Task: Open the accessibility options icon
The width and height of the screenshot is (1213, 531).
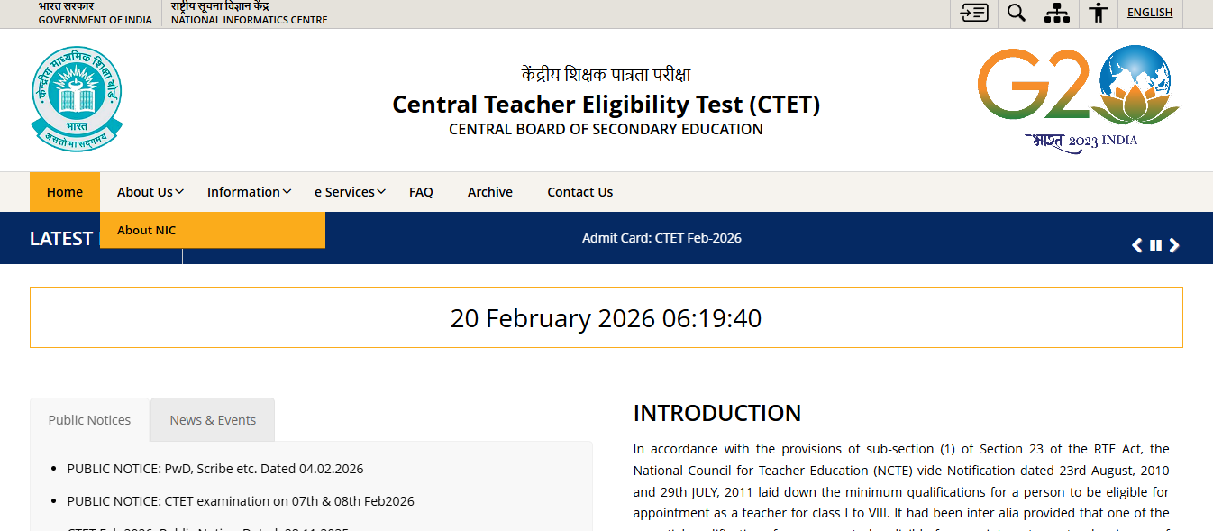Action: pyautogui.click(x=1099, y=13)
